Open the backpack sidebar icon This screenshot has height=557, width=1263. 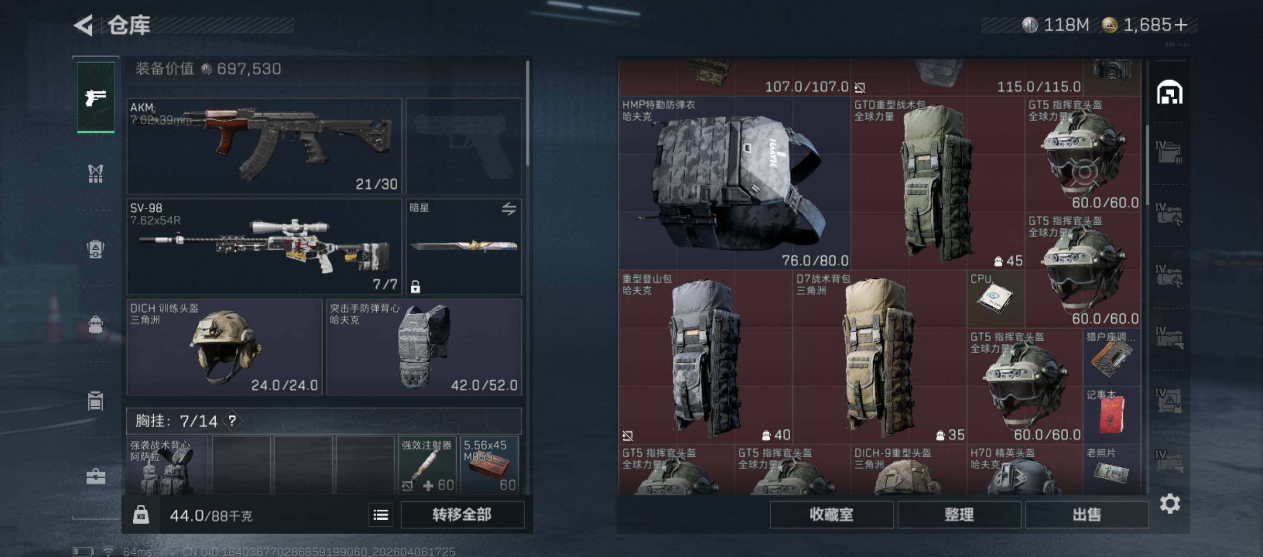[x=96, y=324]
